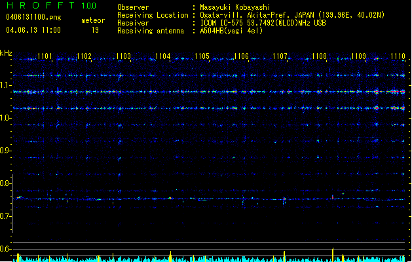This screenshot has height=262, width=412.
Task: Click the Receiving Location label
Action: tap(153, 15)
